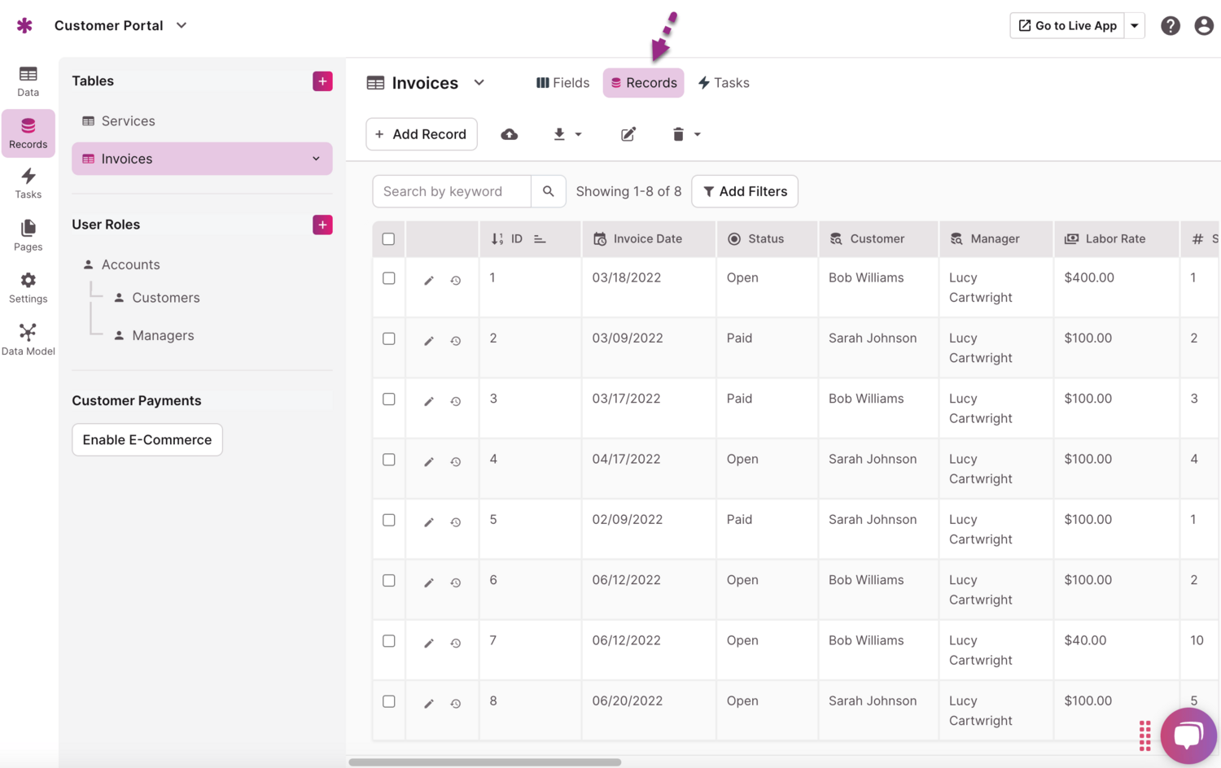This screenshot has width=1221, height=768.
Task: Click the batch edit records icon
Action: pos(628,134)
